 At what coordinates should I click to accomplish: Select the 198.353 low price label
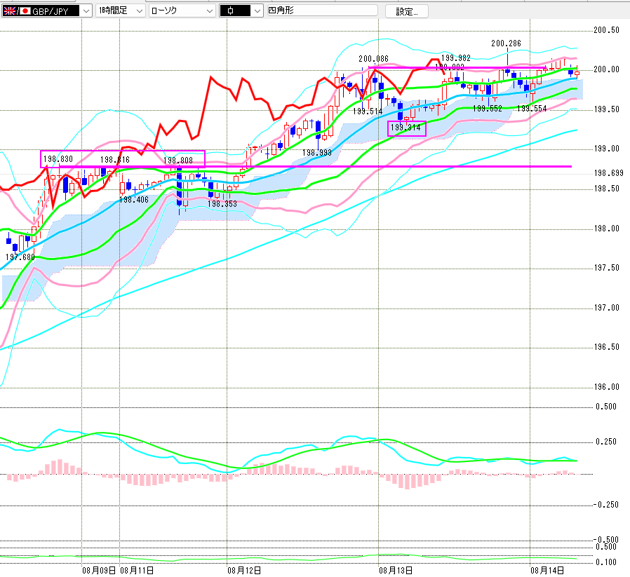coord(222,204)
